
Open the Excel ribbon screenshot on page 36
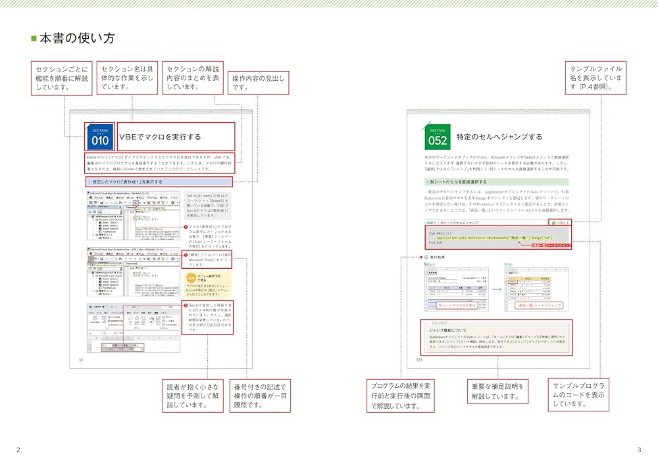pyautogui.click(x=134, y=328)
